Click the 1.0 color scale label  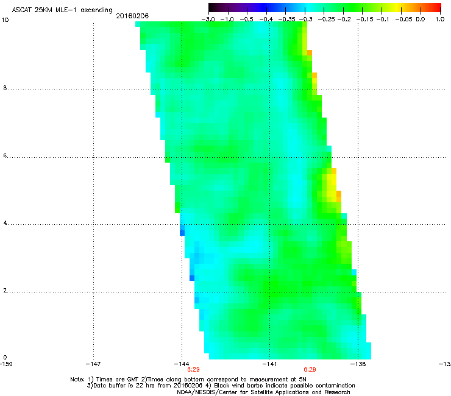(440, 19)
